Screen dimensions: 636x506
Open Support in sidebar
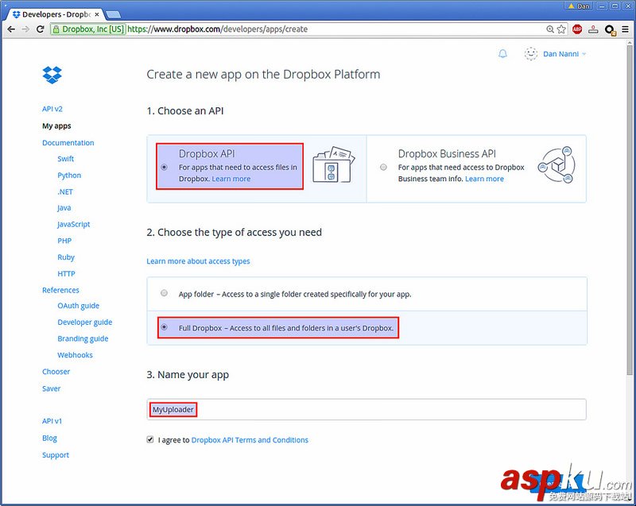(56, 455)
